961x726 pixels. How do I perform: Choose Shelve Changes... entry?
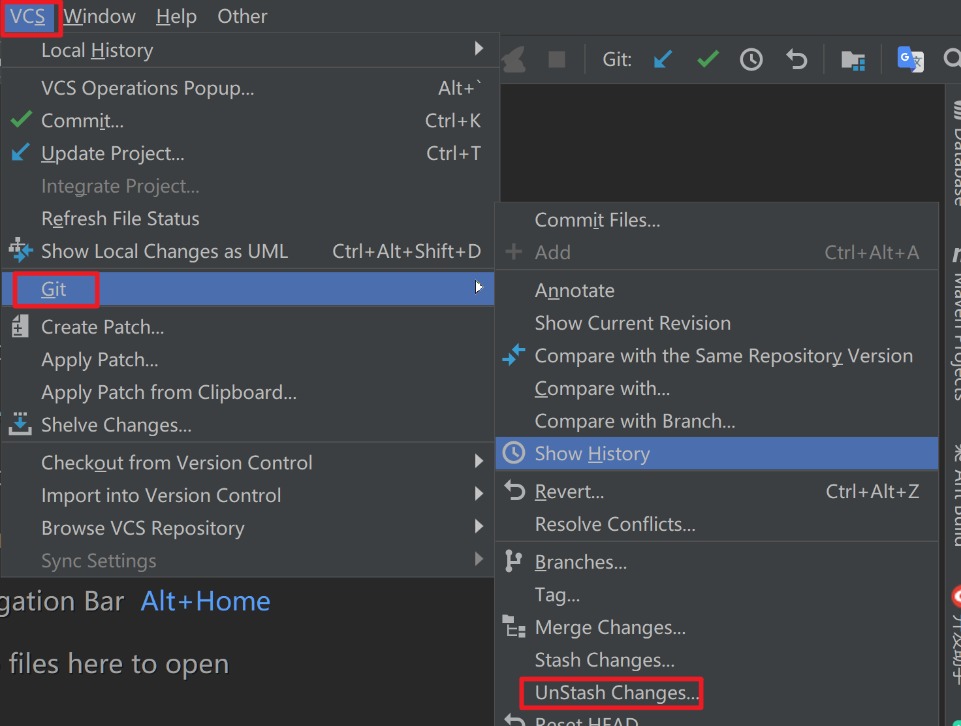click(x=248, y=425)
